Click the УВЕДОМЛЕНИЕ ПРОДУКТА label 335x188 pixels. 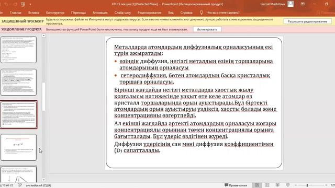coord(21,29)
